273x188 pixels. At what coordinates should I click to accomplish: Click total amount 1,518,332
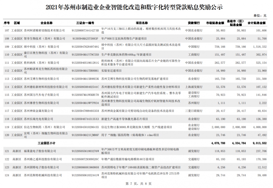260,47
